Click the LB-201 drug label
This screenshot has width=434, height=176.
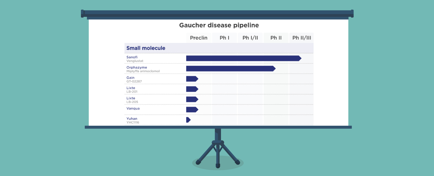click(x=132, y=92)
